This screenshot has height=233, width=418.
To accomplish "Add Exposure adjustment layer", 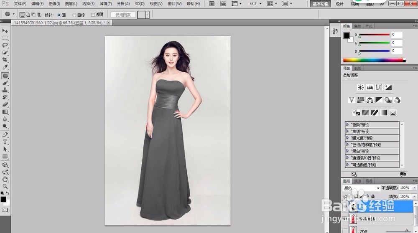I will tap(388, 87).
